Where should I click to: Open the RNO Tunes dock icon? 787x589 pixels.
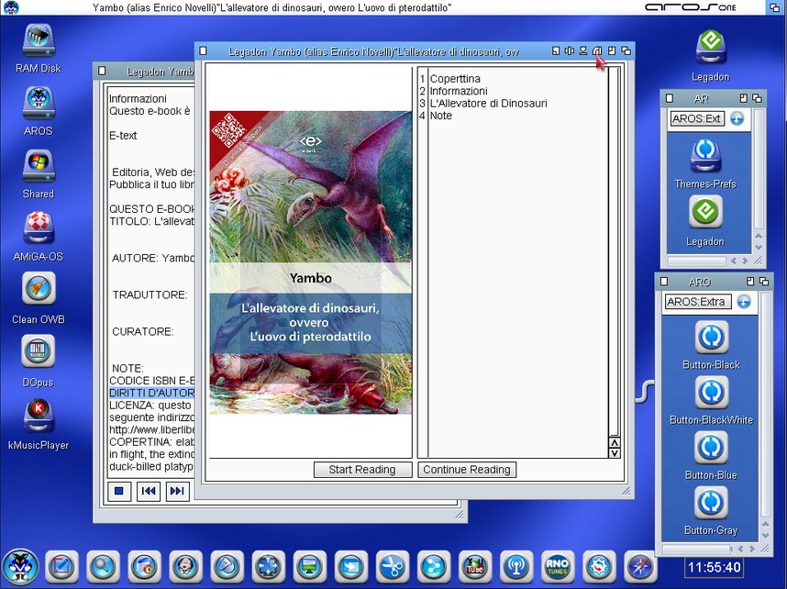coord(558,566)
